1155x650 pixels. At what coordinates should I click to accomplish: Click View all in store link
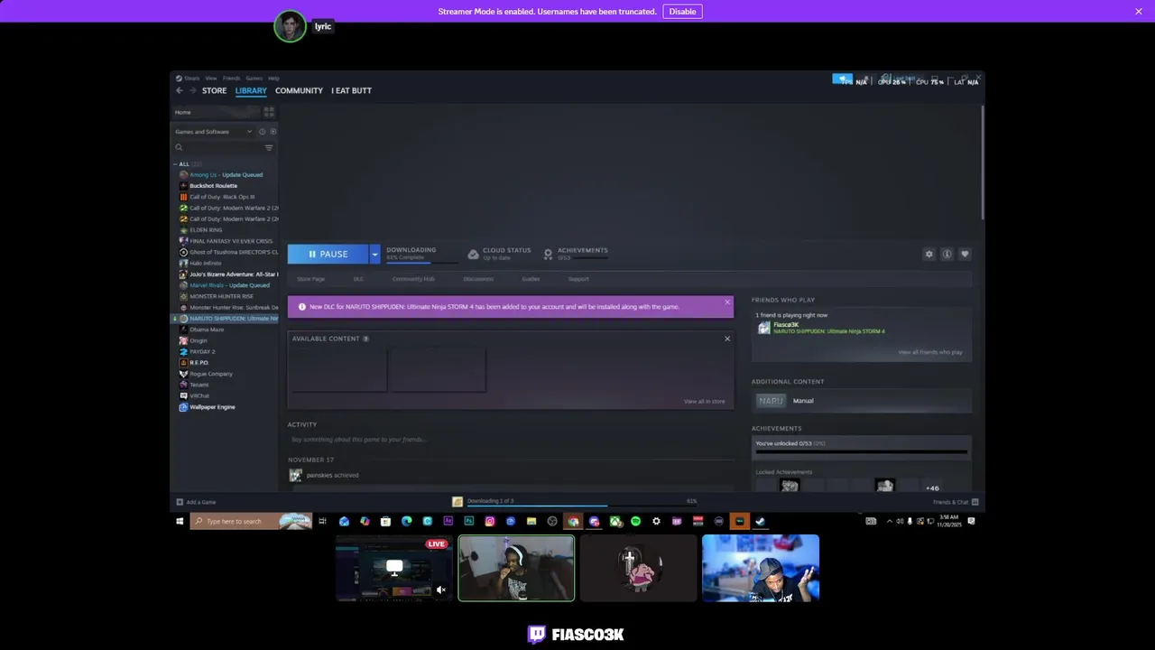point(704,401)
